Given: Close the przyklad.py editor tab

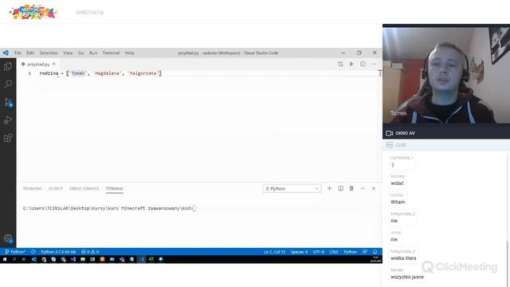Looking at the screenshot, I should pyautogui.click(x=54, y=64).
